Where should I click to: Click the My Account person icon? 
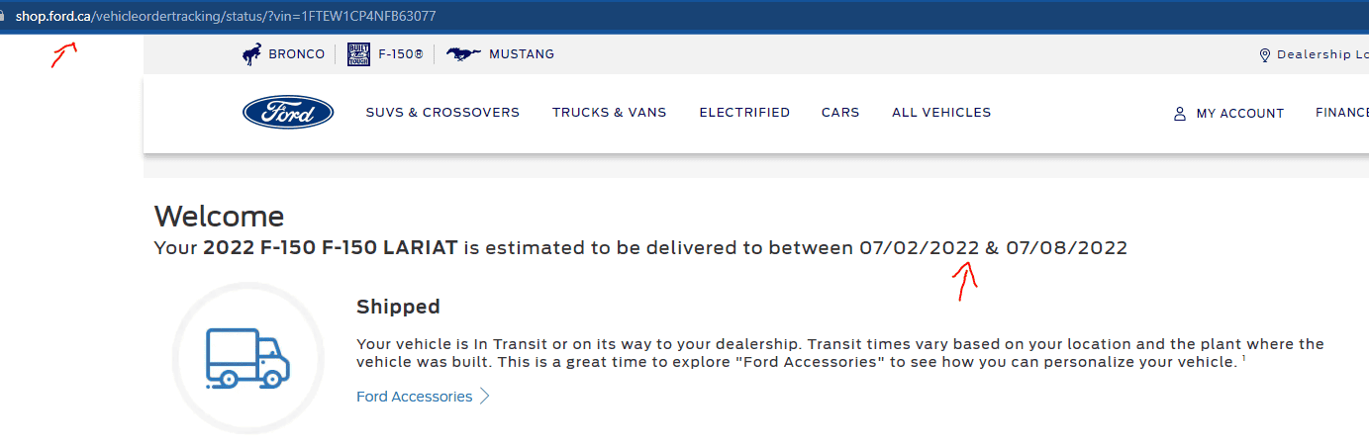1179,114
